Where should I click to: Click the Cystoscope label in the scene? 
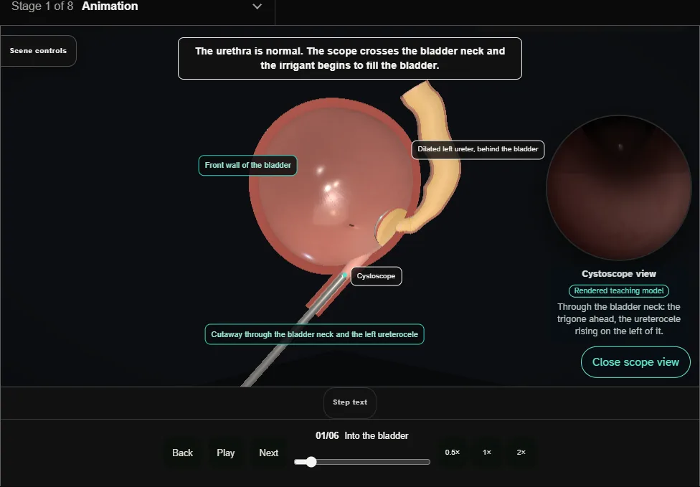point(376,276)
